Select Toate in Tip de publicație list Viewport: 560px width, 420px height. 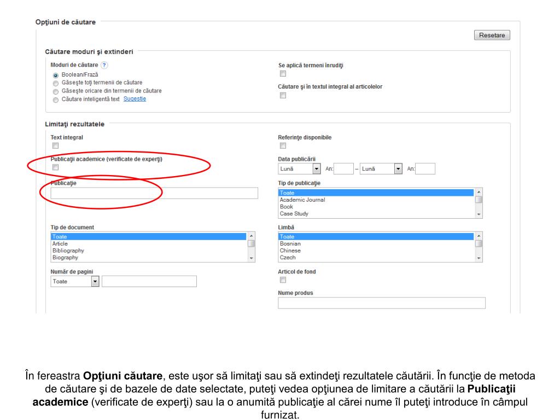[x=376, y=193]
